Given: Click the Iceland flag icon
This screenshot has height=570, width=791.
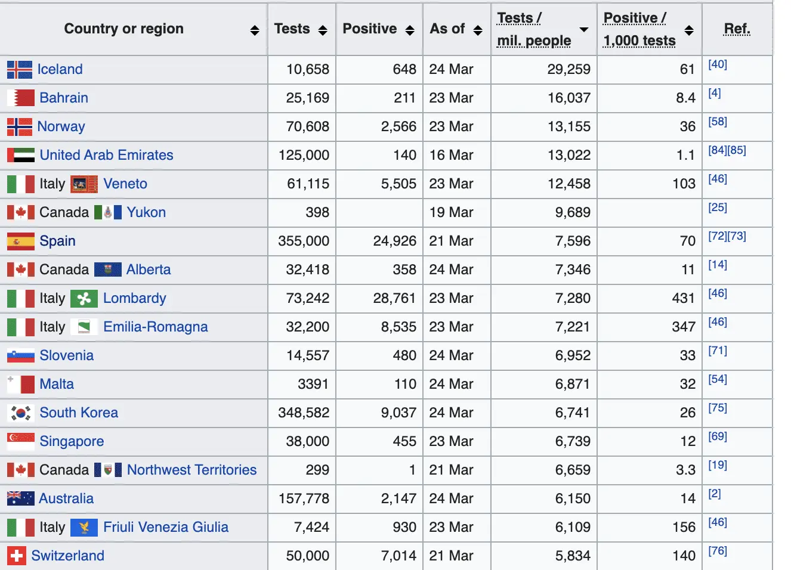Looking at the screenshot, I should 20,70.
